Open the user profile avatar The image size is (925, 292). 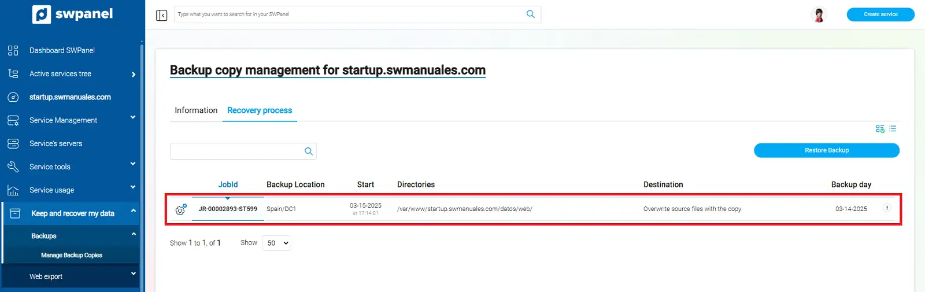[x=819, y=14]
